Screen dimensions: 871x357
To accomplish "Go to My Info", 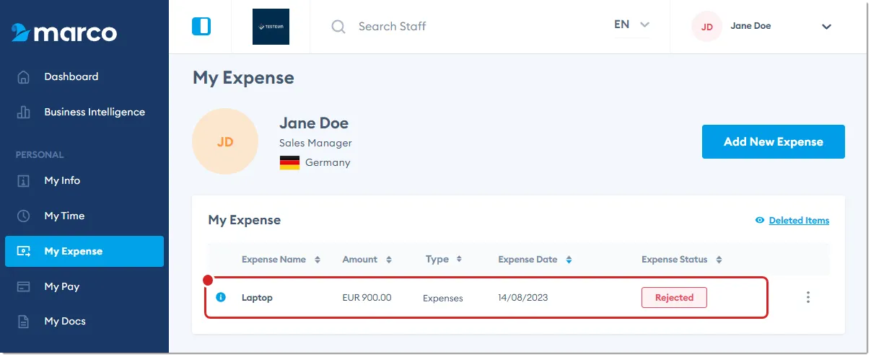I will pos(62,180).
